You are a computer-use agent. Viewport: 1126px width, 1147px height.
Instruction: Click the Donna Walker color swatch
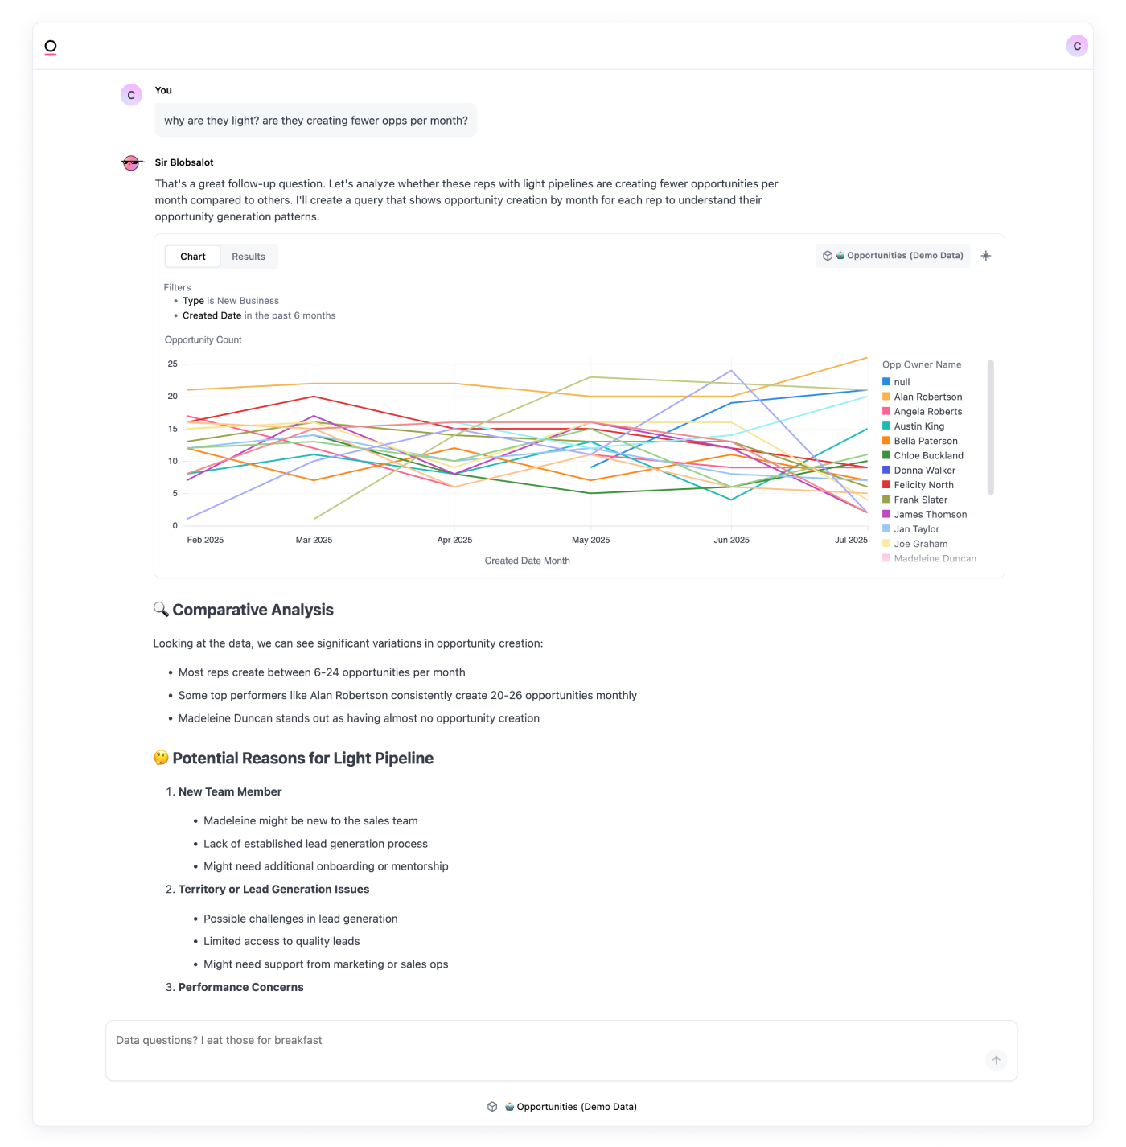tap(886, 470)
